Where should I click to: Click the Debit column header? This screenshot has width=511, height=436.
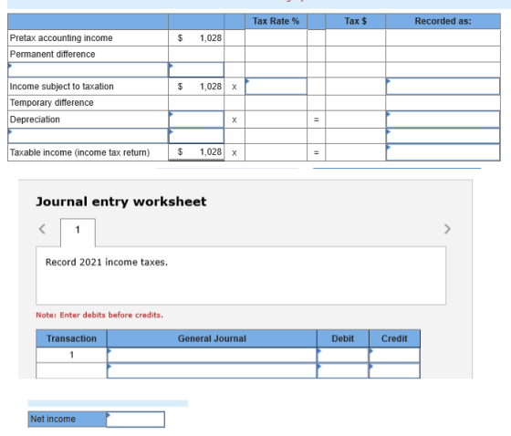(343, 338)
